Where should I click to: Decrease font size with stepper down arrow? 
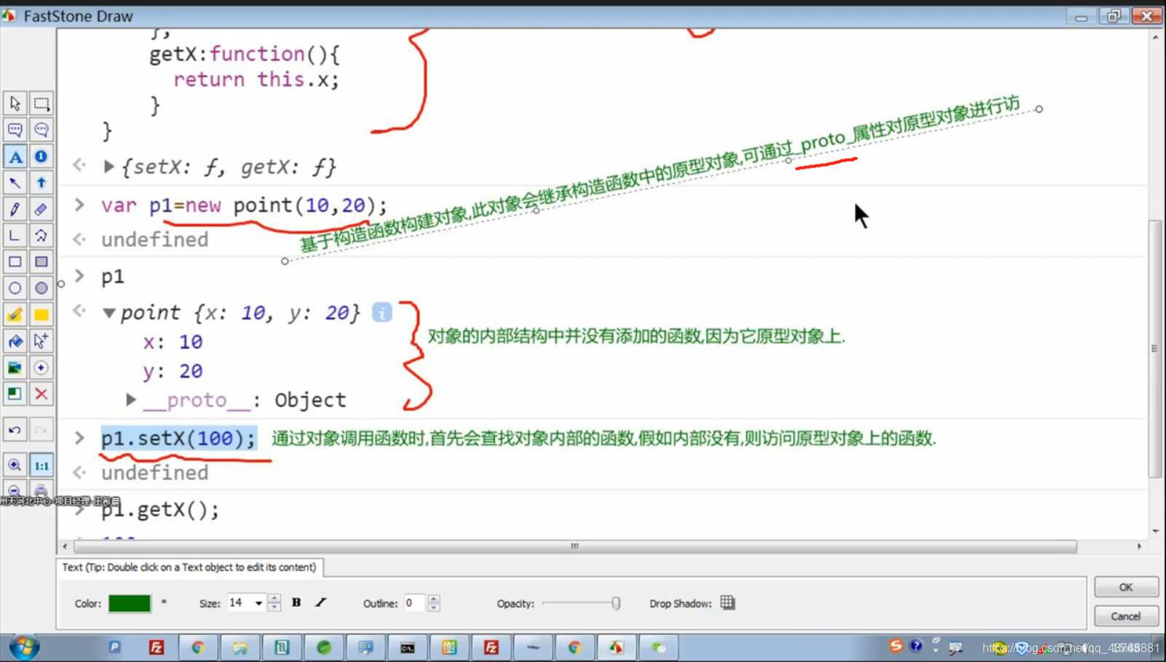[274, 607]
